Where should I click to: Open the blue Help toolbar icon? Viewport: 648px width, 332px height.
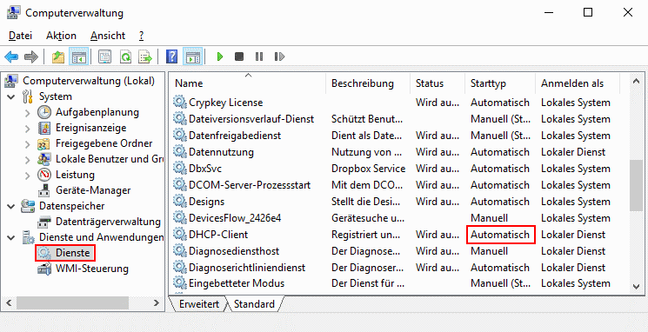[x=171, y=56]
